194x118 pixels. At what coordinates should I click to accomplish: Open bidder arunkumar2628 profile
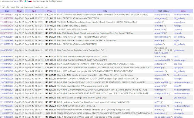(161, 82)
